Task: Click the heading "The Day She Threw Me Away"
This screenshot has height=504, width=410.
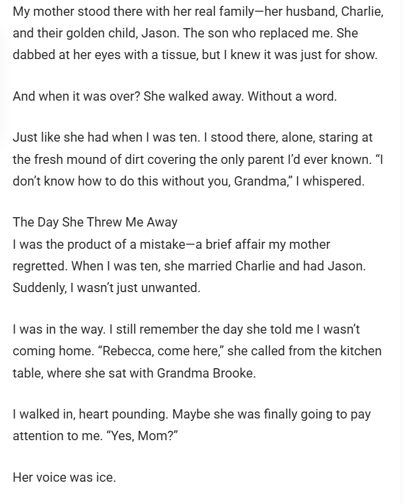Action: pyautogui.click(x=95, y=222)
